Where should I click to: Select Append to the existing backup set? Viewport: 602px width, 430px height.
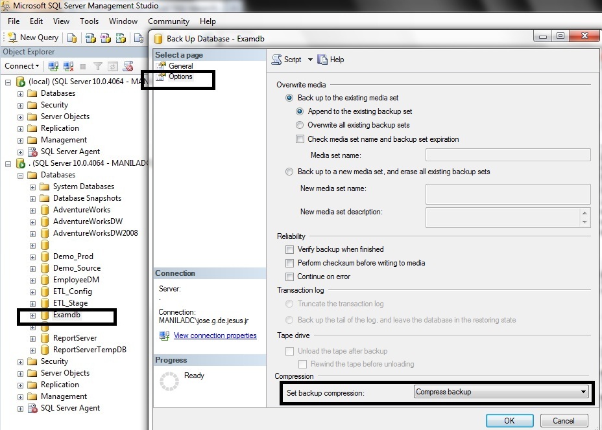coord(300,111)
